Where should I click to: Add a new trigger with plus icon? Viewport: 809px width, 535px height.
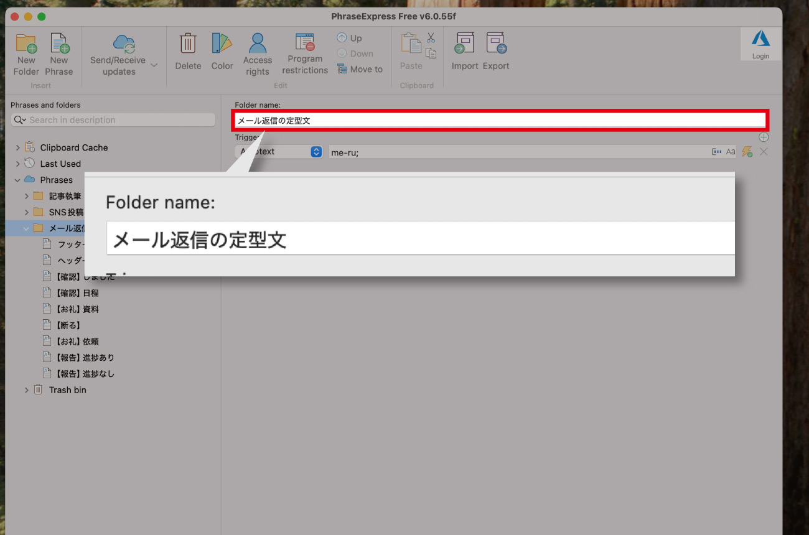coord(764,137)
